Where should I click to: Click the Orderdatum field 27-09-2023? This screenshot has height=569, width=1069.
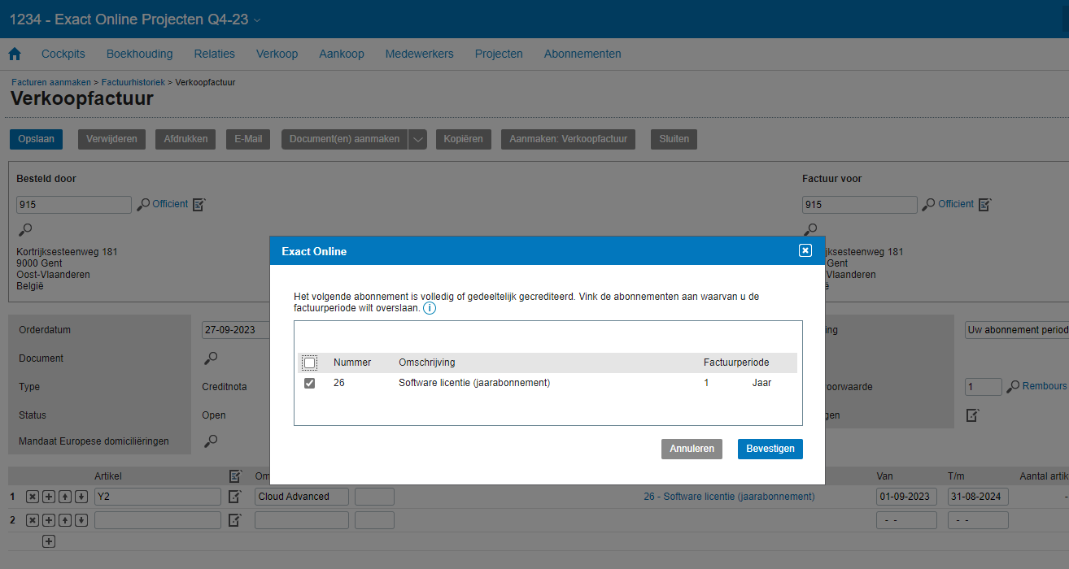[x=236, y=330]
